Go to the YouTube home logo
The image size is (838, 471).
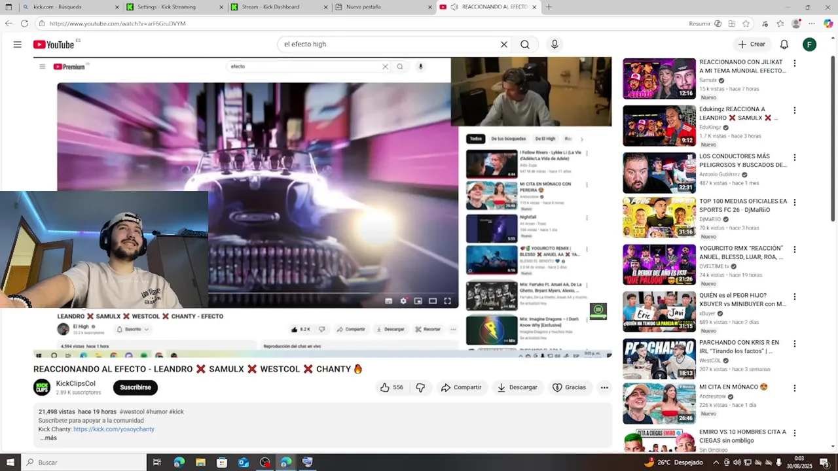[x=54, y=44]
